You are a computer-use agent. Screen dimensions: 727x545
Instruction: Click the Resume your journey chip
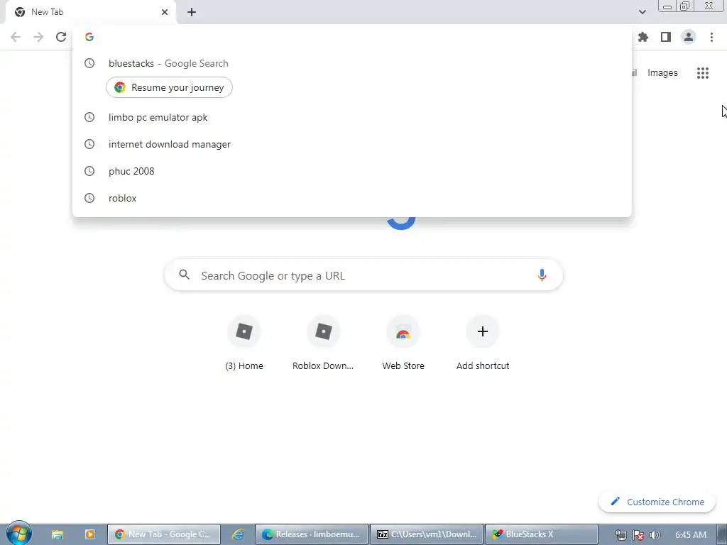click(169, 87)
